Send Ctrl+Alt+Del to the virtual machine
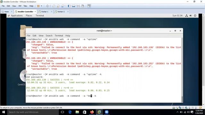Viewport: 205px width, 115px height. (x=47, y=6)
